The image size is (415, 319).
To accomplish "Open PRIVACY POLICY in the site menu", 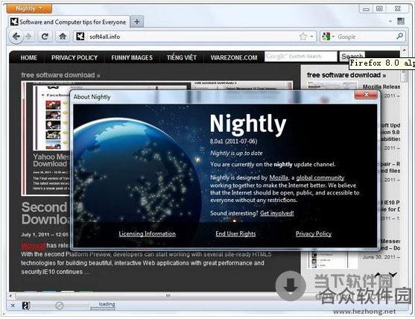I will tap(75, 57).
